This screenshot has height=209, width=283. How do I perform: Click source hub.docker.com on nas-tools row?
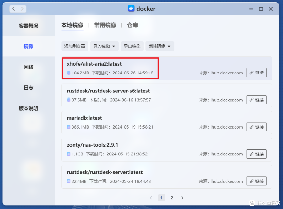(227, 154)
